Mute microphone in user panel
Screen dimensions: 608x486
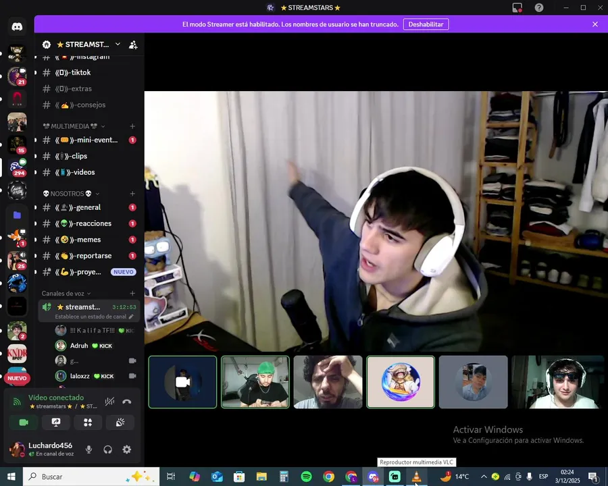pyautogui.click(x=88, y=450)
